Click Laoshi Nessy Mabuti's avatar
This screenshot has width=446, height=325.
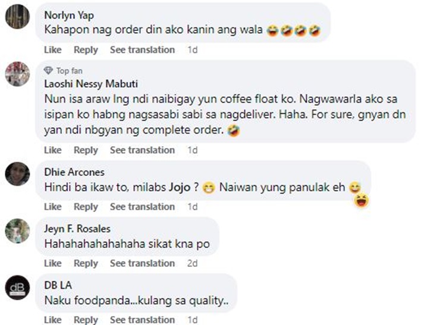tap(18, 74)
